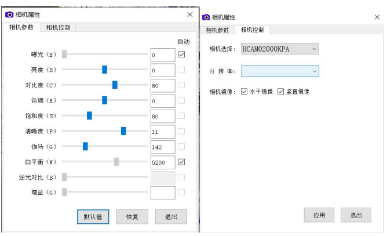Toggle the 竖直镜像 checkbox
The width and height of the screenshot is (387, 236).
click(x=281, y=92)
